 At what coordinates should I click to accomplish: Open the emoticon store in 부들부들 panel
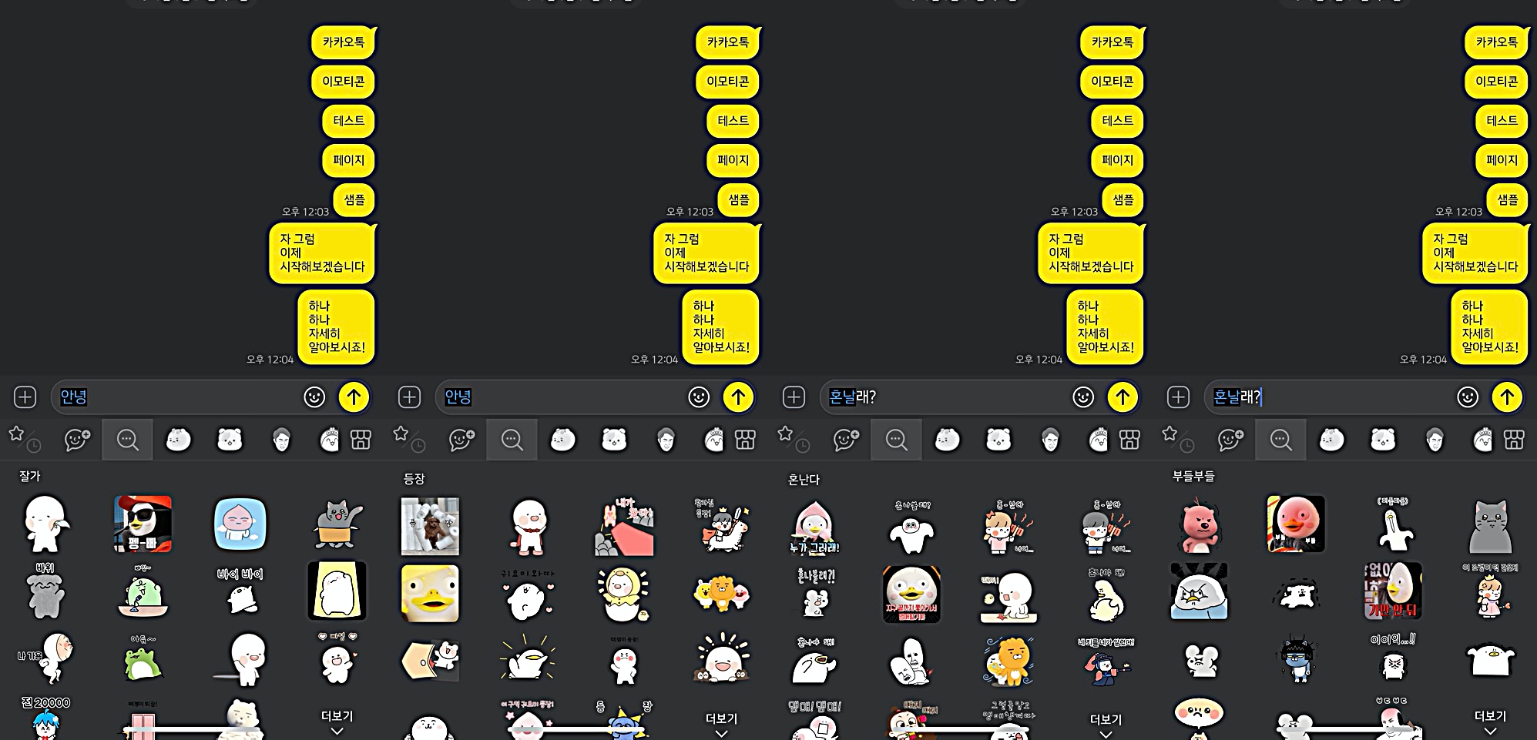1514,440
